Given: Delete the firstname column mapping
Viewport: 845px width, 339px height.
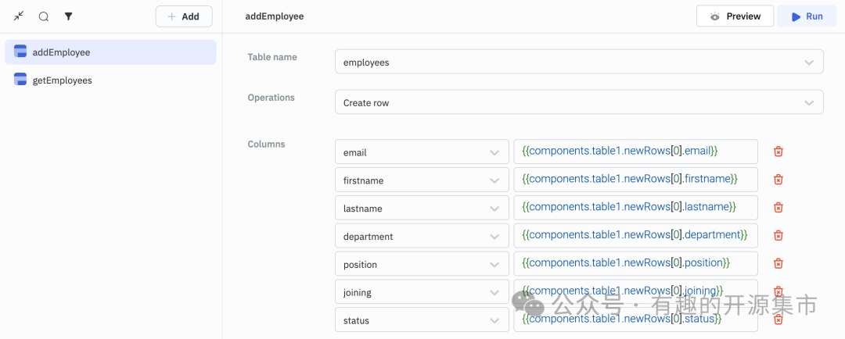Looking at the screenshot, I should click(778, 180).
